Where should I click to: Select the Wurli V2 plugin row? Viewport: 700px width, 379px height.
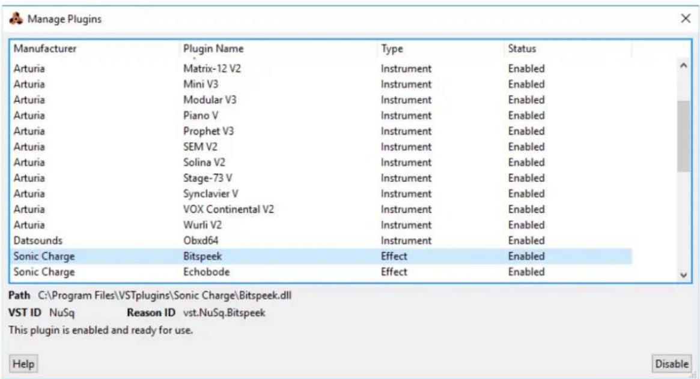point(320,224)
